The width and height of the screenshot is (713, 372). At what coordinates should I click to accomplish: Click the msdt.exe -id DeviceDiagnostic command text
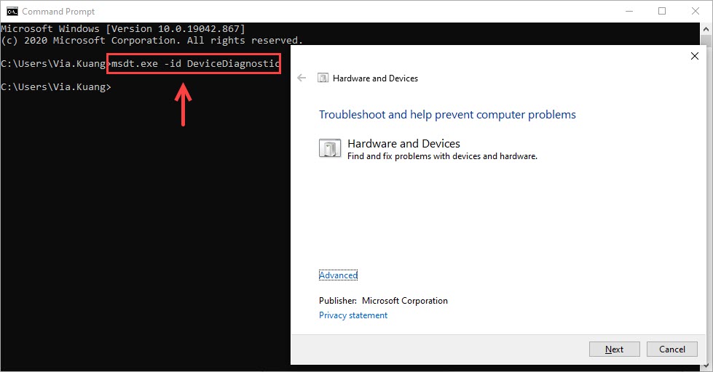tap(194, 64)
